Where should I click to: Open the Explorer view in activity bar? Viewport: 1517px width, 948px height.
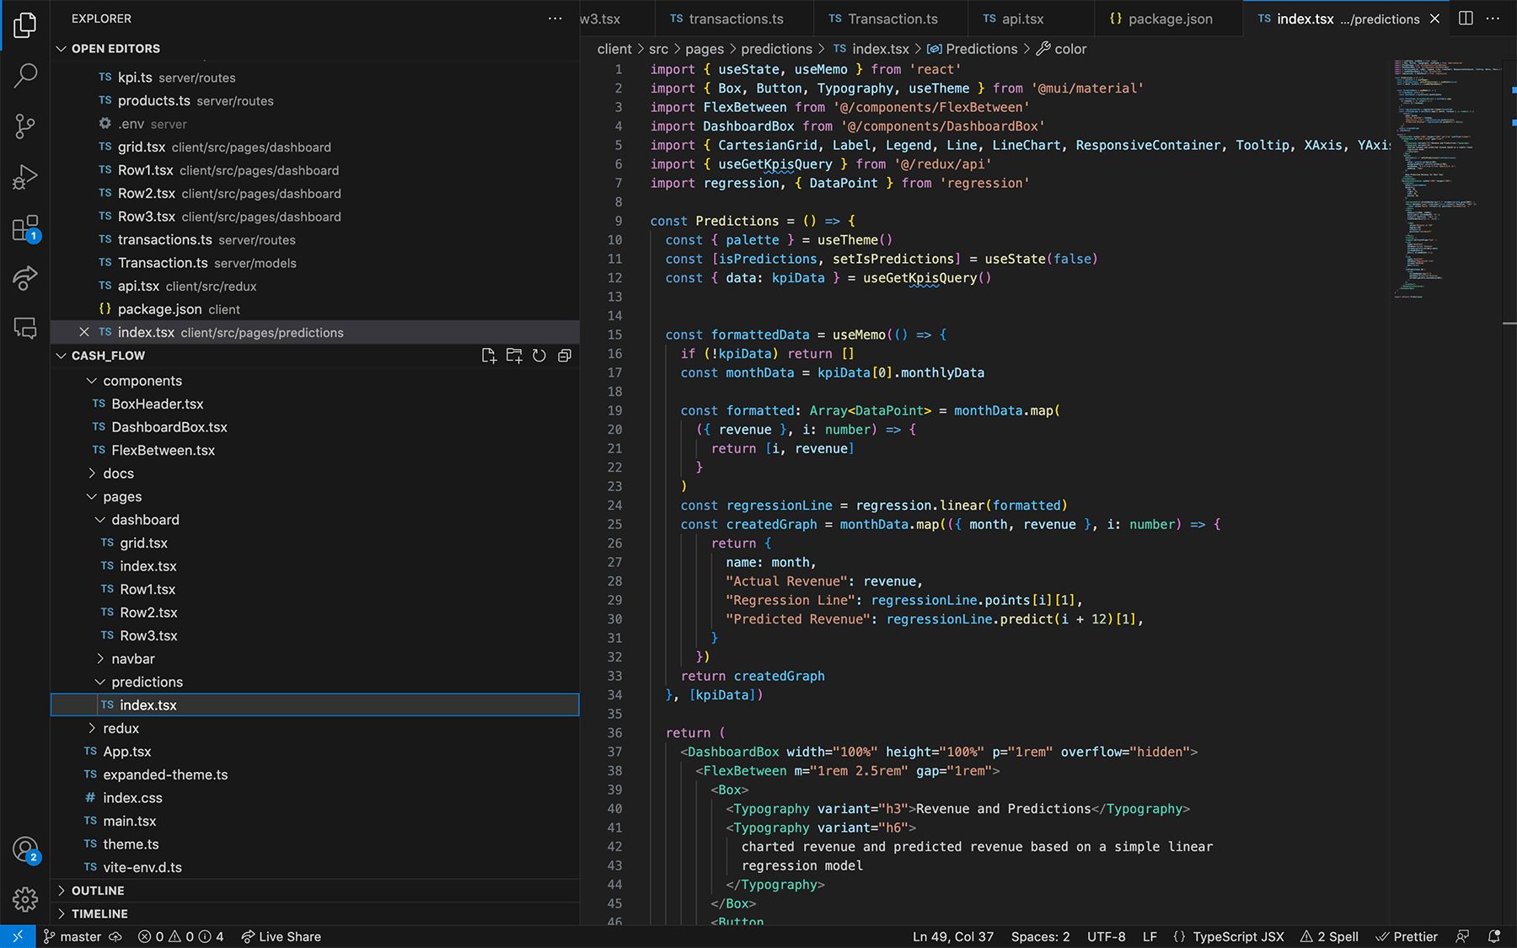tap(25, 25)
